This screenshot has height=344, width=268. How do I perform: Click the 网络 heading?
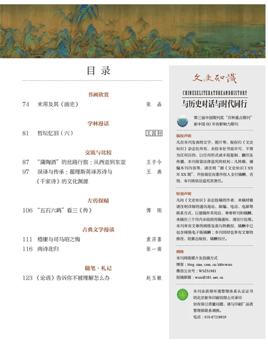tap(180, 252)
